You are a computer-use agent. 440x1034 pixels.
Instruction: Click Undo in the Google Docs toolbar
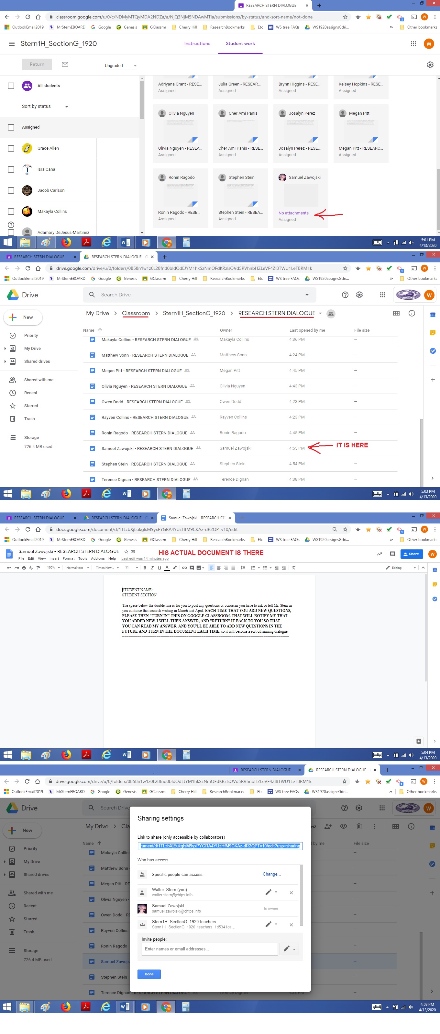click(x=9, y=568)
